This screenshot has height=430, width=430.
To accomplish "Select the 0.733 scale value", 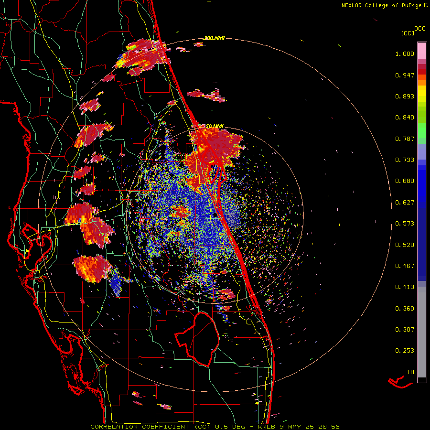I will pyautogui.click(x=405, y=160).
